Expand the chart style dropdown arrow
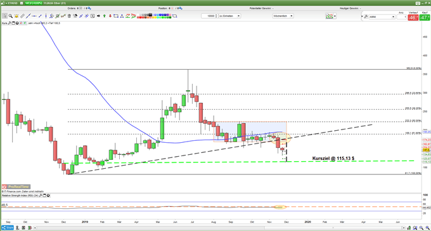The height and width of the screenshot is (231, 431). [335, 16]
